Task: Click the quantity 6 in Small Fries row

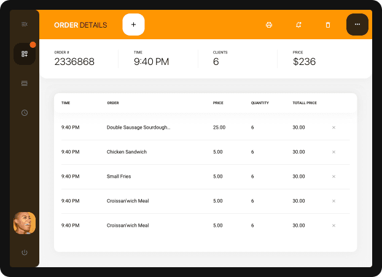Action: coord(252,176)
